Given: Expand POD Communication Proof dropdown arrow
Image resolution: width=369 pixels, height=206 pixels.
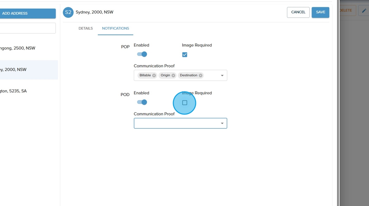Looking at the screenshot, I should pyautogui.click(x=222, y=123).
